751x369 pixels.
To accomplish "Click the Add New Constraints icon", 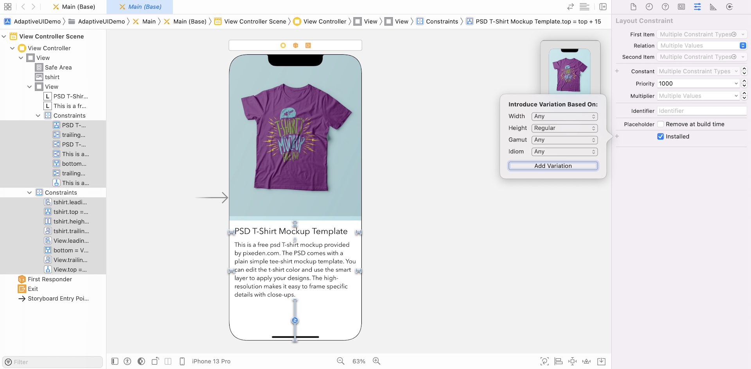I will point(572,361).
